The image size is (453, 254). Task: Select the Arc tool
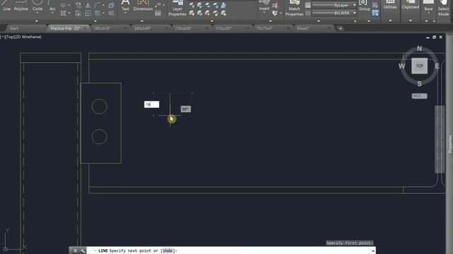(52, 6)
